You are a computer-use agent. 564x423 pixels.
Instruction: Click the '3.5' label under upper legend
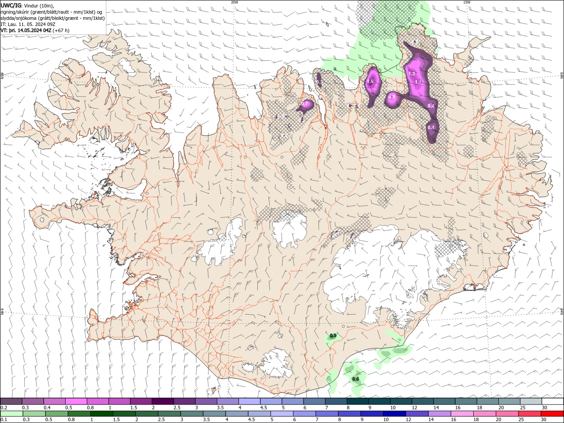coord(220,408)
